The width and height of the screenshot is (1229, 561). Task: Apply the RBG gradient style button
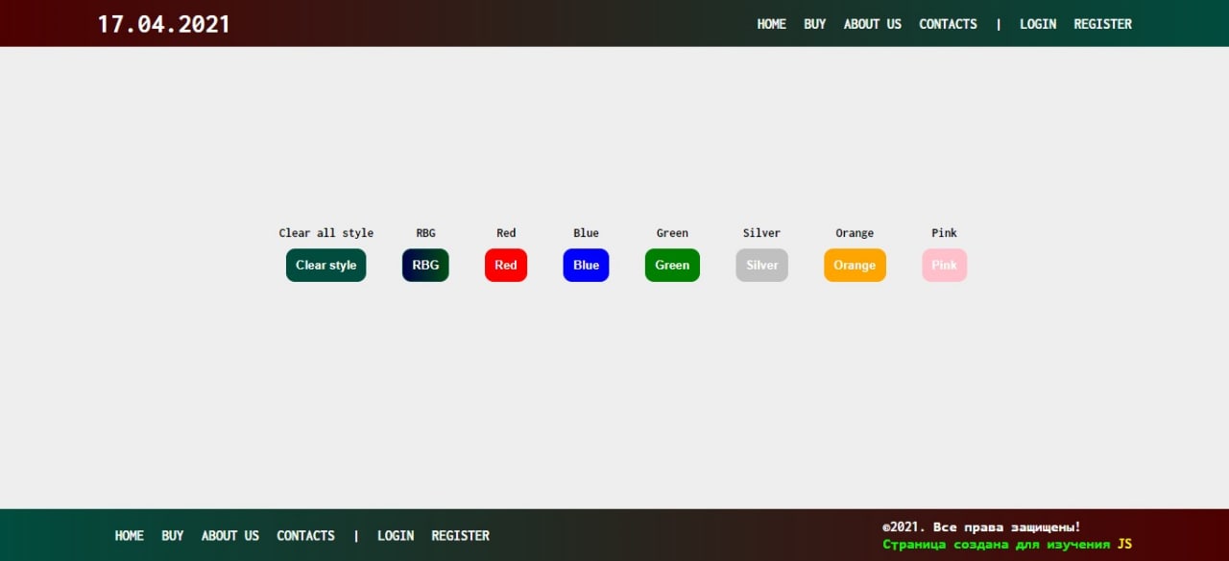425,266
